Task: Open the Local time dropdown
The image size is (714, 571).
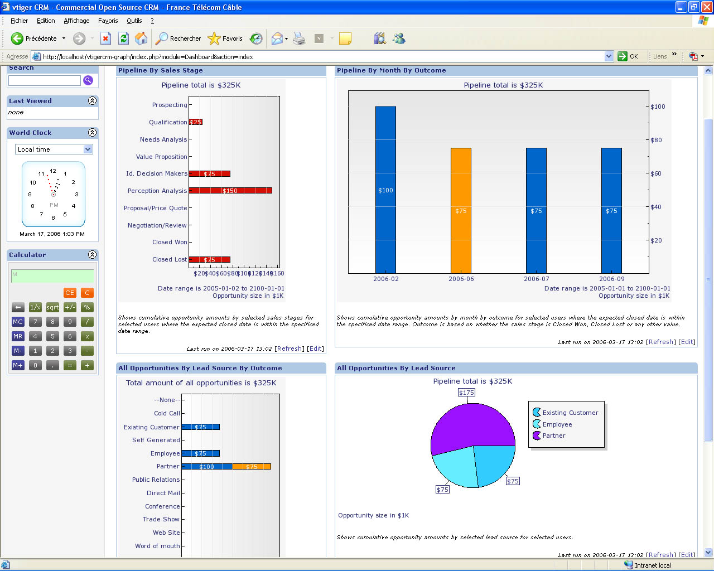Action: pos(54,149)
